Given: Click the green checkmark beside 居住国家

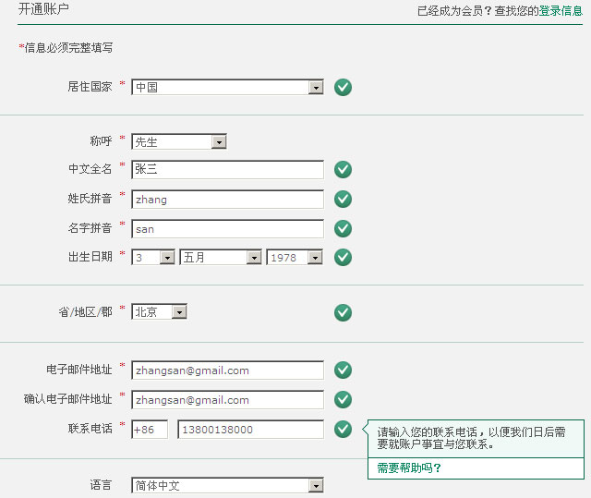Looking at the screenshot, I should coord(343,88).
